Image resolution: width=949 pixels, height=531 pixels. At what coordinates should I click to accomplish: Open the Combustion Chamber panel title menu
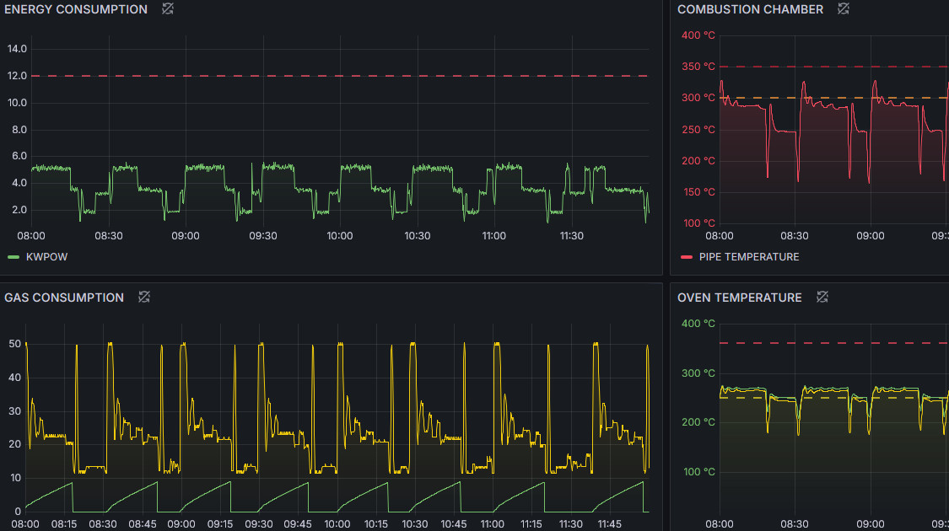pyautogui.click(x=750, y=9)
